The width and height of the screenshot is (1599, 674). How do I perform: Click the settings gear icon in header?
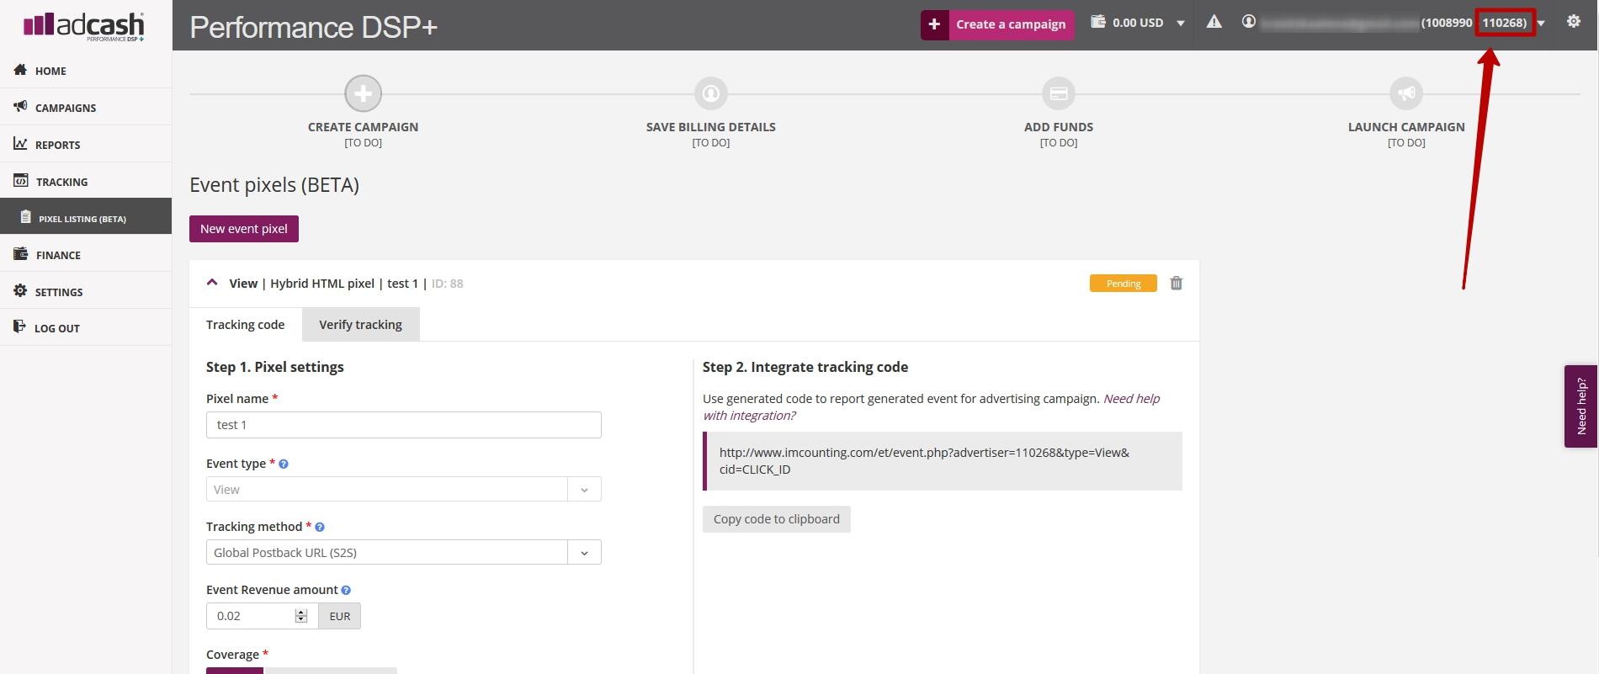[1573, 22]
